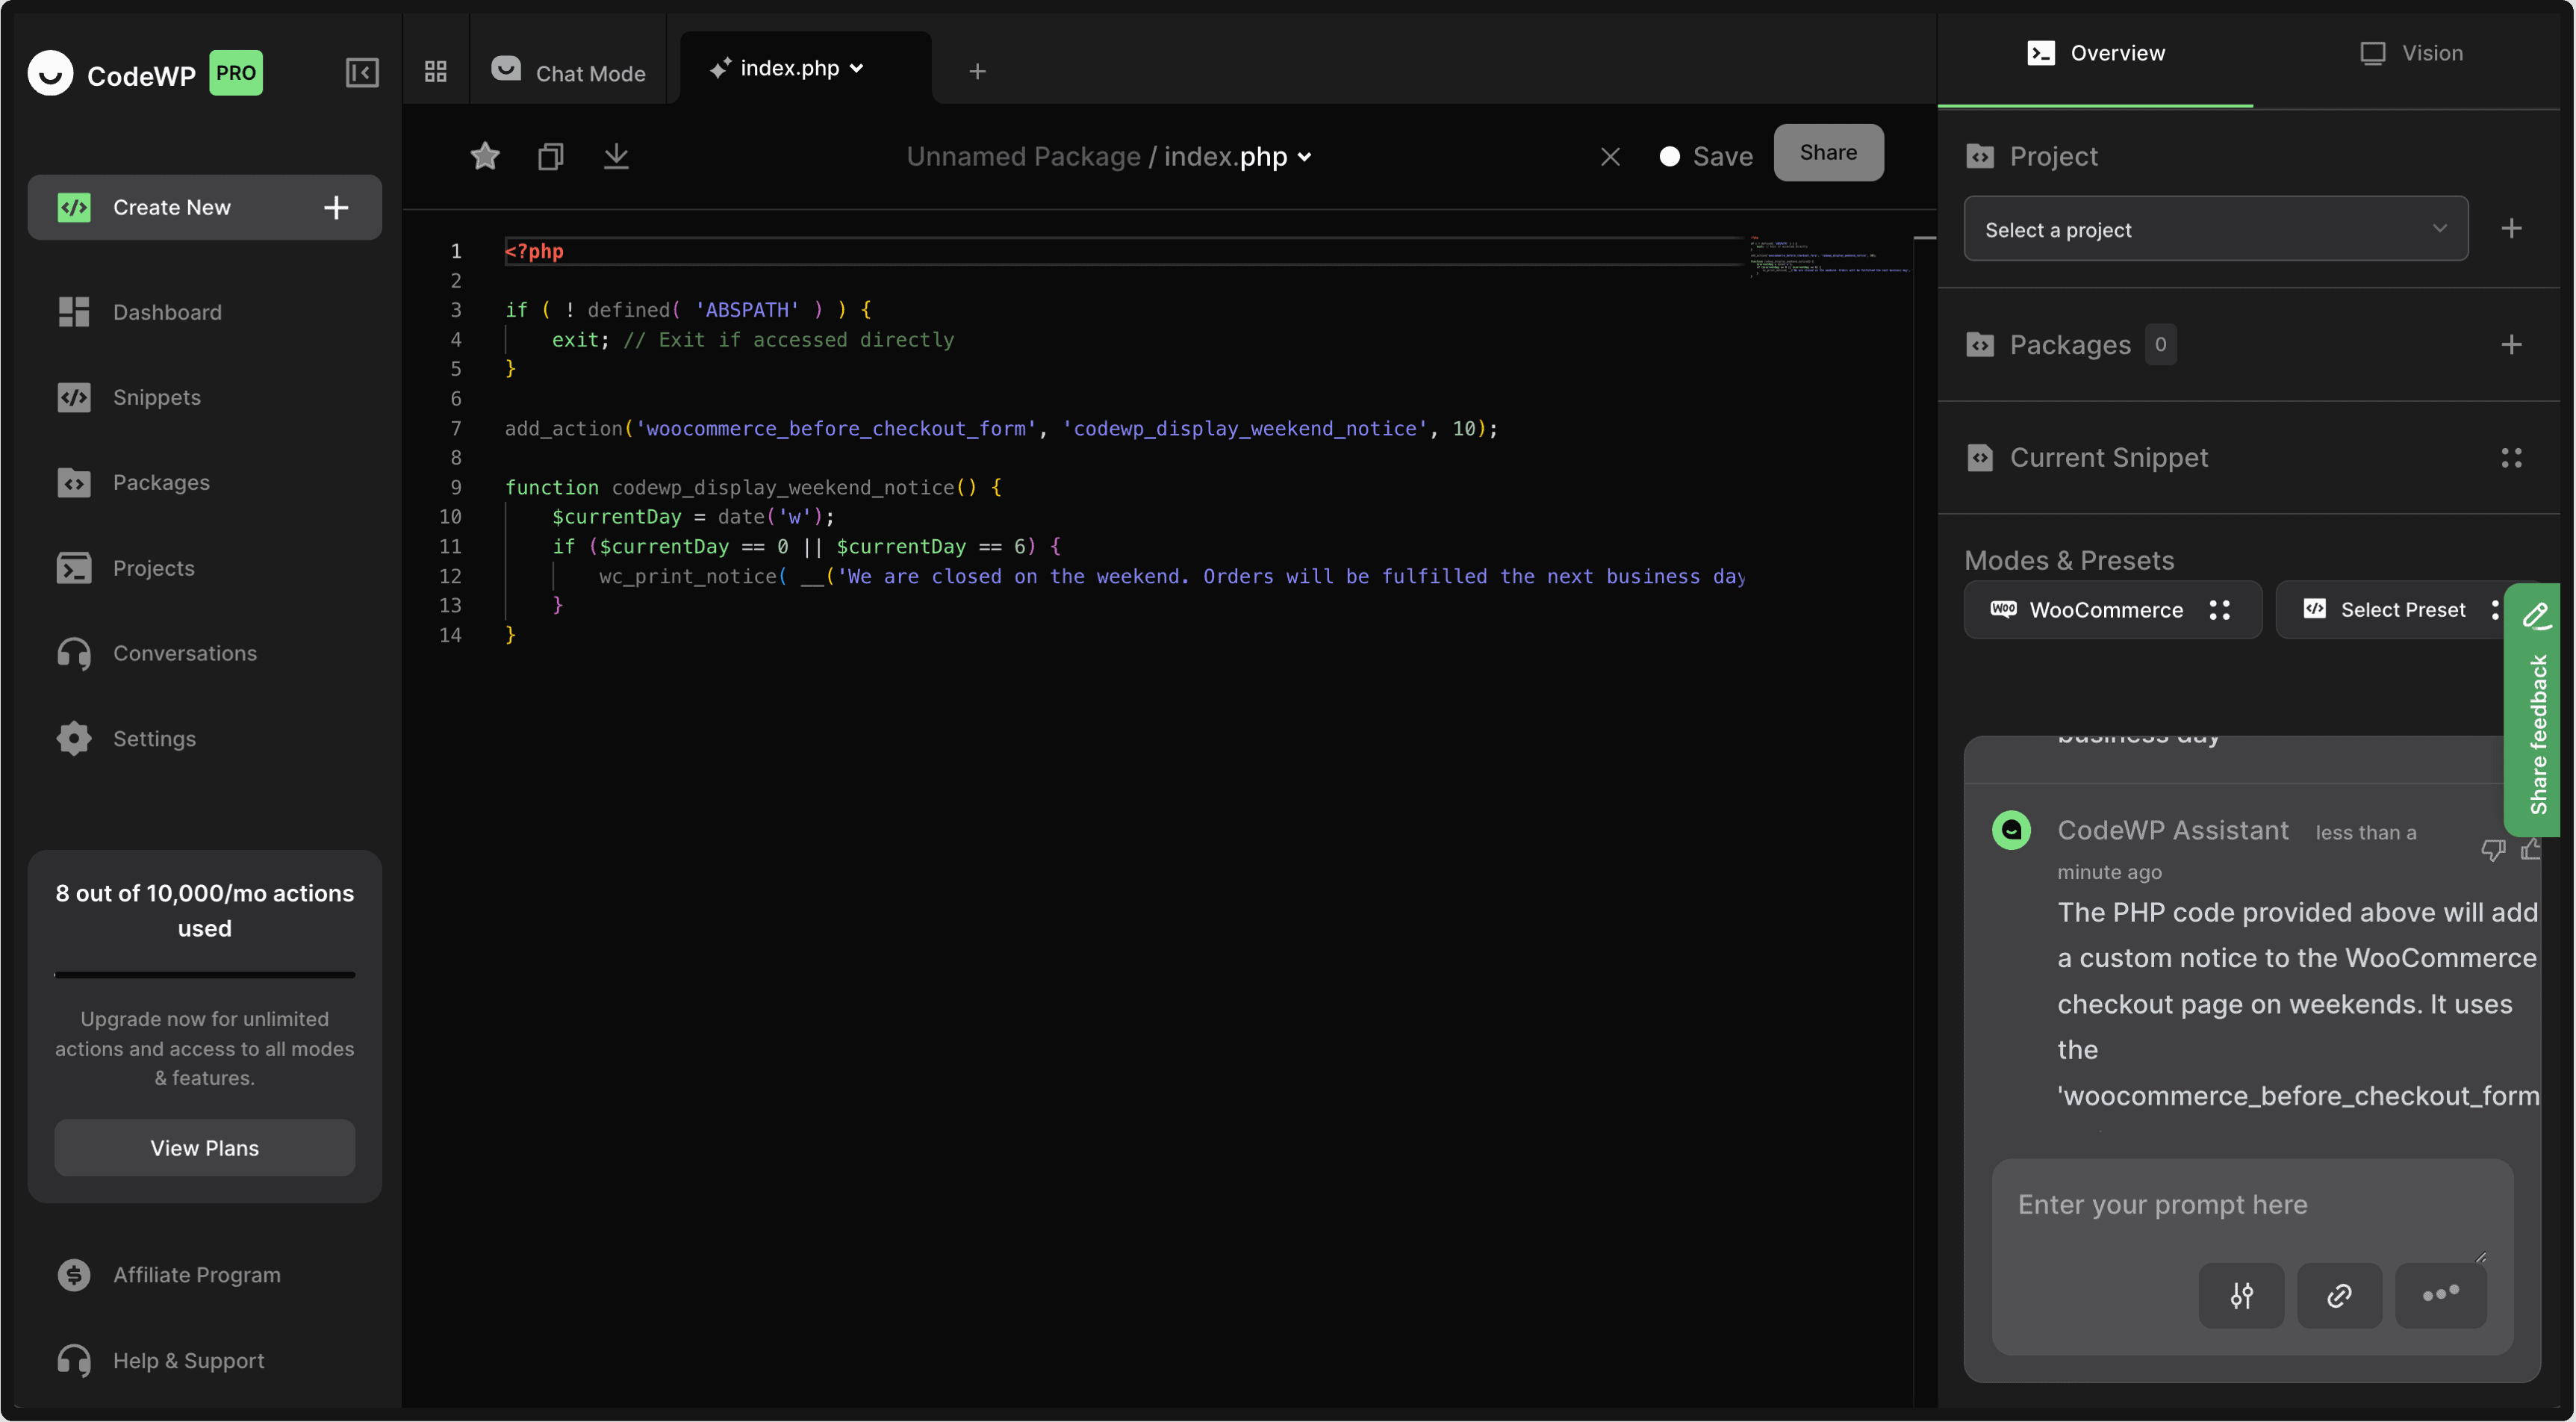2576x1422 pixels.
Task: Click function codewp_display_weekend_notice line
Action: (x=752, y=488)
